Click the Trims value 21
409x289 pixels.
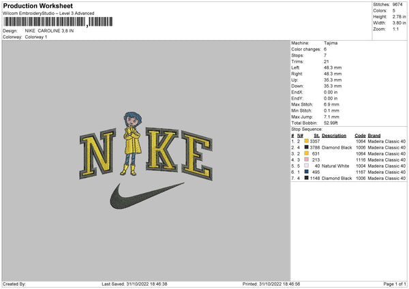(x=327, y=61)
